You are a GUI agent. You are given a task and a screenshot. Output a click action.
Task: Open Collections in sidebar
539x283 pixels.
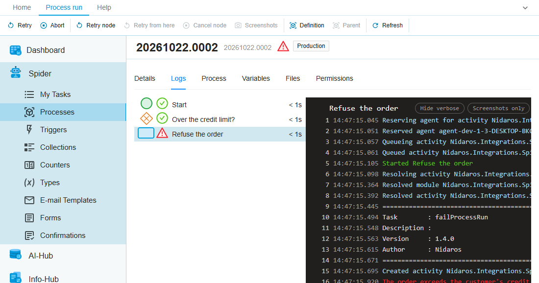[58, 147]
